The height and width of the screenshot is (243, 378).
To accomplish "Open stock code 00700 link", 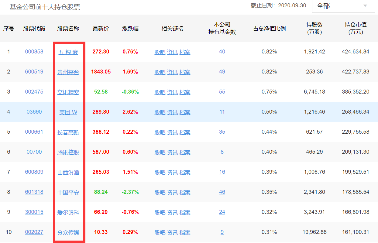I will pos(34,152).
